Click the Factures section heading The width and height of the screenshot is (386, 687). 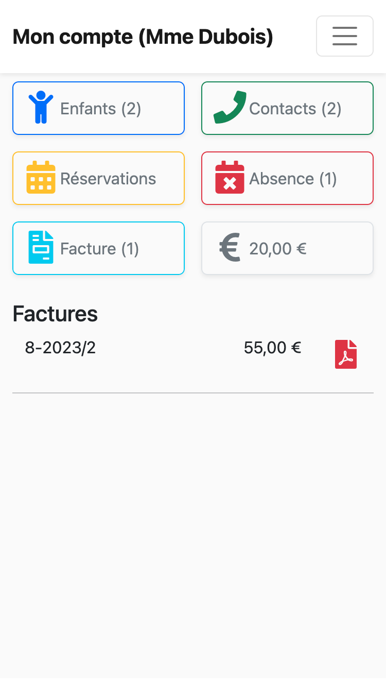pos(55,314)
